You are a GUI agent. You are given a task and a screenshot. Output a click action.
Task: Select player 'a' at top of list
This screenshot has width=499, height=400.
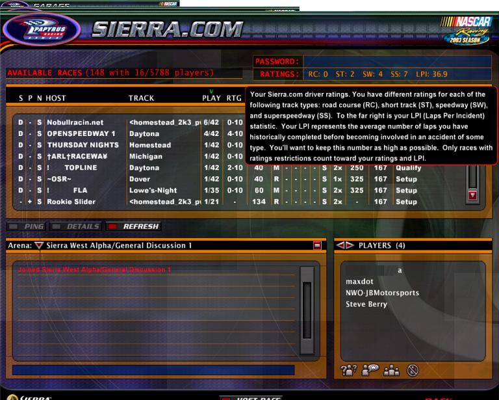400,271
